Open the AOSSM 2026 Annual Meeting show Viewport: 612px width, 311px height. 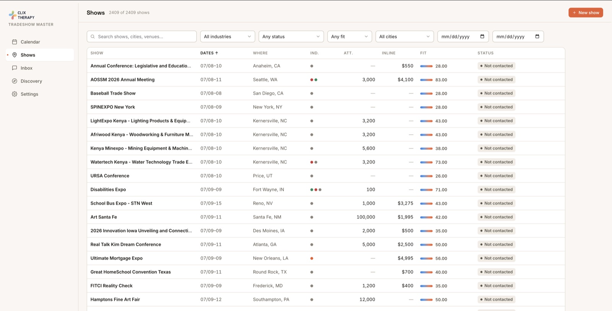tap(122, 80)
